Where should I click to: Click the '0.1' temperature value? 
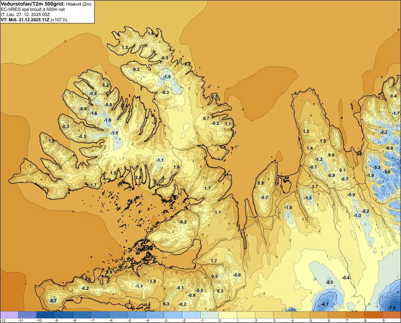[x=342, y=170]
